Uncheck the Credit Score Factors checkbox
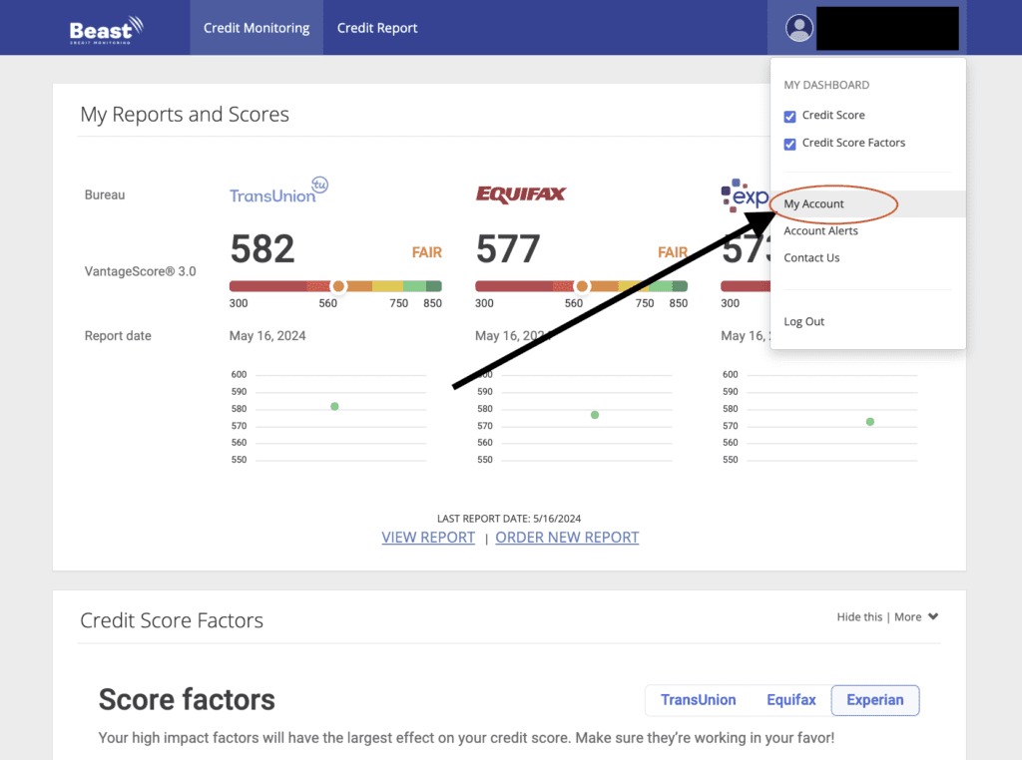 (789, 144)
